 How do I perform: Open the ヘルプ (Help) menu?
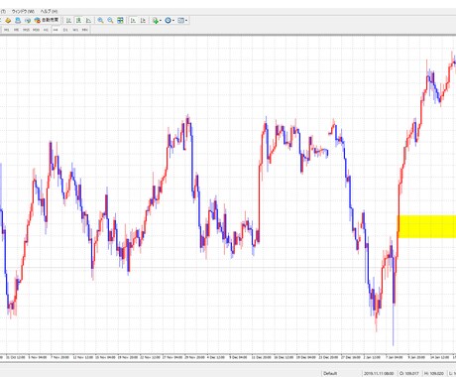(x=49, y=12)
